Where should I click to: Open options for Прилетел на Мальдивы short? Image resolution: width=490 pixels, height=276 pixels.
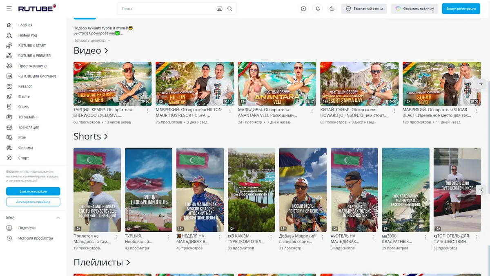tap(117, 237)
